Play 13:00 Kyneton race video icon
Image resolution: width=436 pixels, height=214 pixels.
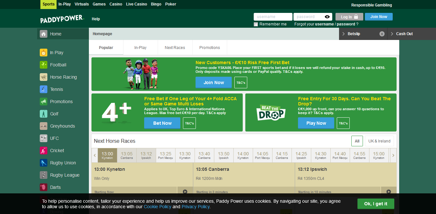[185, 191]
